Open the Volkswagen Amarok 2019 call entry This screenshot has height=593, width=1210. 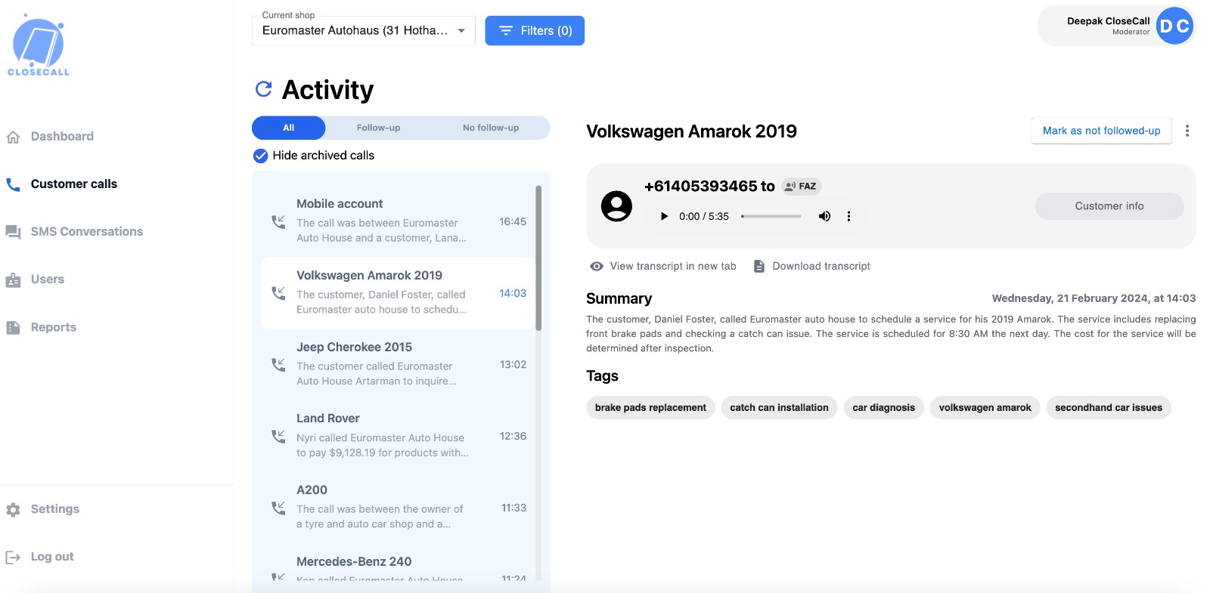coord(398,292)
